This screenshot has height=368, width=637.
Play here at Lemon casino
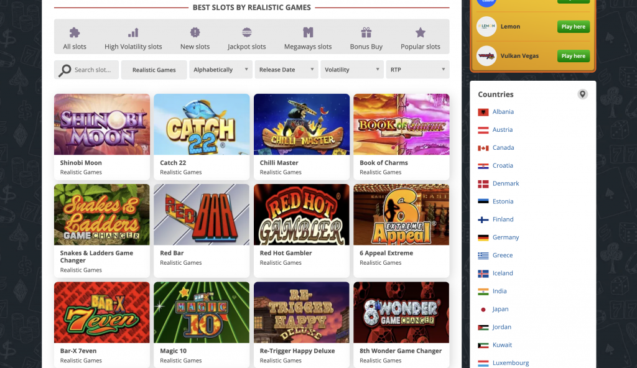573,26
